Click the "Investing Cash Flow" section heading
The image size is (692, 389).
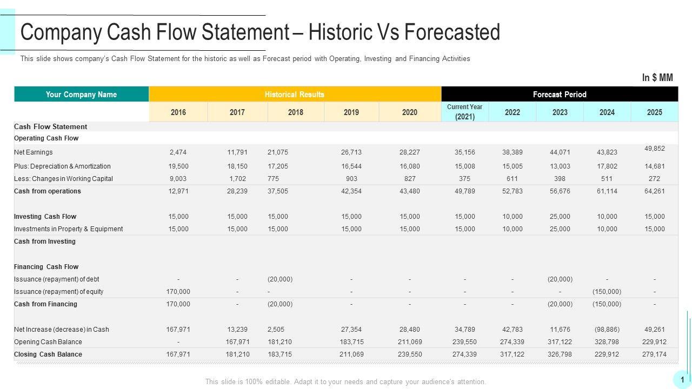(x=45, y=217)
